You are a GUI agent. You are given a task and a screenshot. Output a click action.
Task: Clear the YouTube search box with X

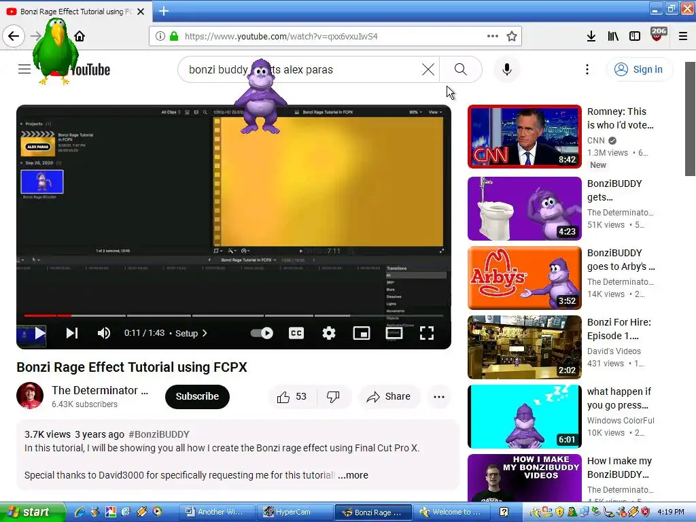pos(428,69)
